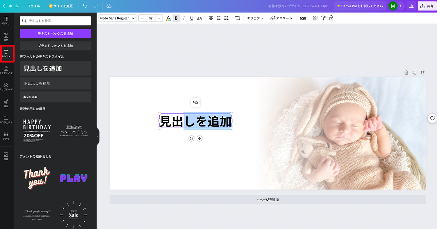Open the text alignment options
Image resolution: width=437 pixels, height=229 pixels.
[x=211, y=17]
